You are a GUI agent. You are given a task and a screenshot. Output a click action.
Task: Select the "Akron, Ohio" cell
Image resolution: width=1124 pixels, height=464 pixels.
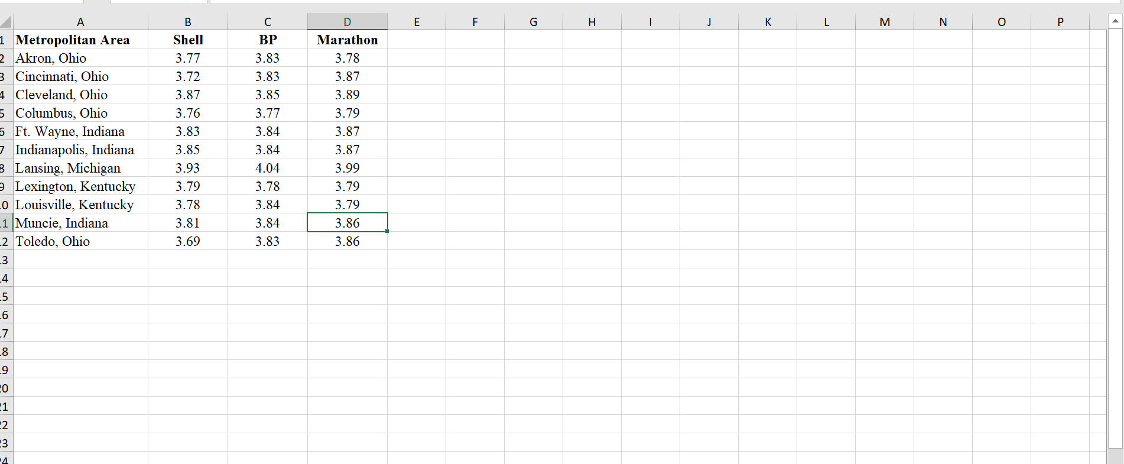80,58
